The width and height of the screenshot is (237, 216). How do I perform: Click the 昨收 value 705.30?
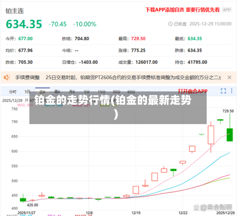tap(26, 62)
